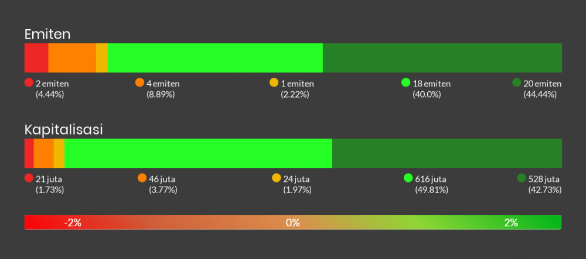The height and width of the screenshot is (259, 586).
Task: Click the dark green dot beside 20 emiten
Action: click(x=516, y=82)
